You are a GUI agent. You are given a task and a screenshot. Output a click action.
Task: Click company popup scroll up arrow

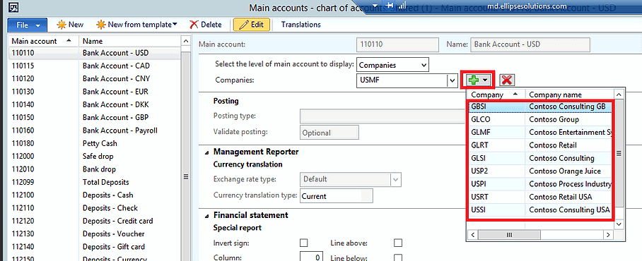point(619,95)
